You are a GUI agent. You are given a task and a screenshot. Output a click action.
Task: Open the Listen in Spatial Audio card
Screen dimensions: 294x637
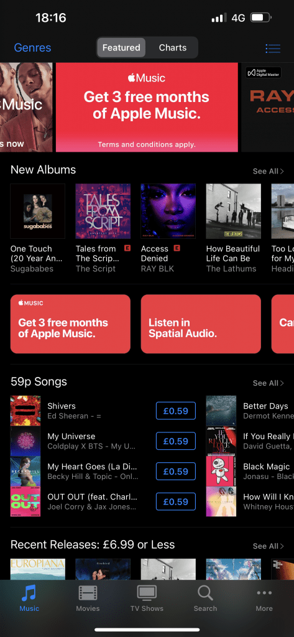[x=201, y=323]
